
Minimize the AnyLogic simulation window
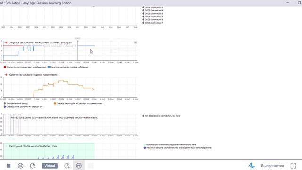point(287,3)
